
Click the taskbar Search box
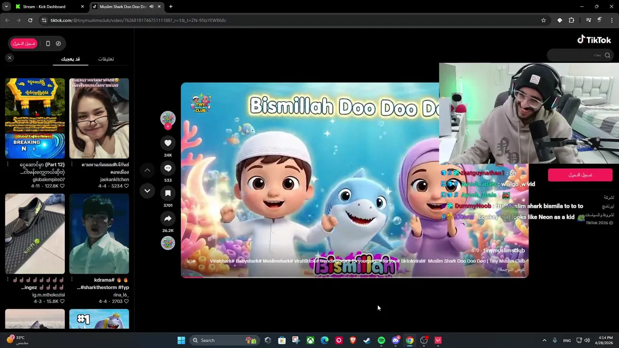click(223, 340)
